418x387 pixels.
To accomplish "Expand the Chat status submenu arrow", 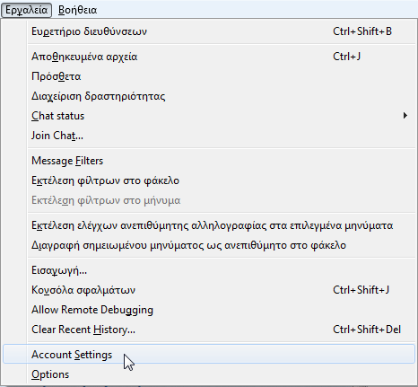I will (405, 116).
